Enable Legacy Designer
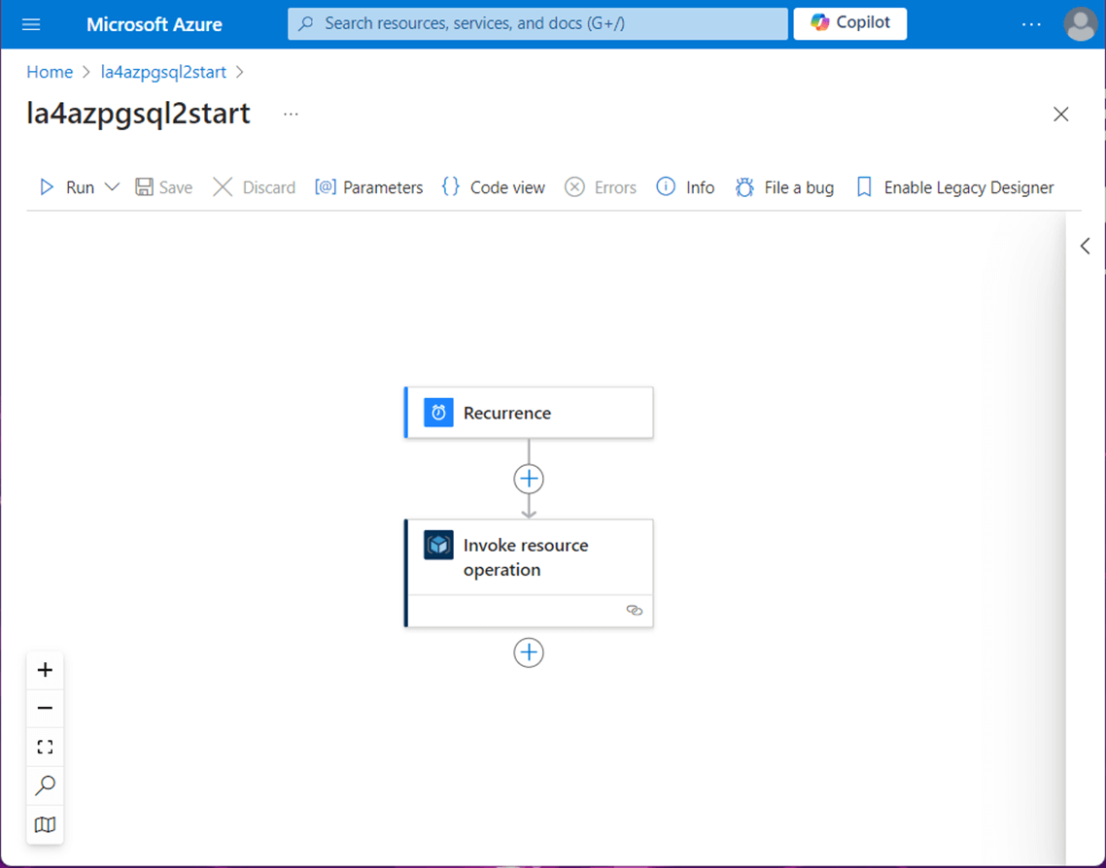Image resolution: width=1106 pixels, height=868 pixels. click(x=955, y=187)
